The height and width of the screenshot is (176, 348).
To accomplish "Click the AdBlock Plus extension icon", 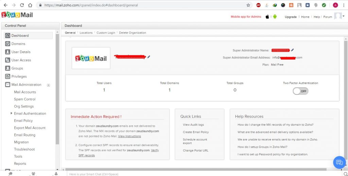I will (258, 5).
